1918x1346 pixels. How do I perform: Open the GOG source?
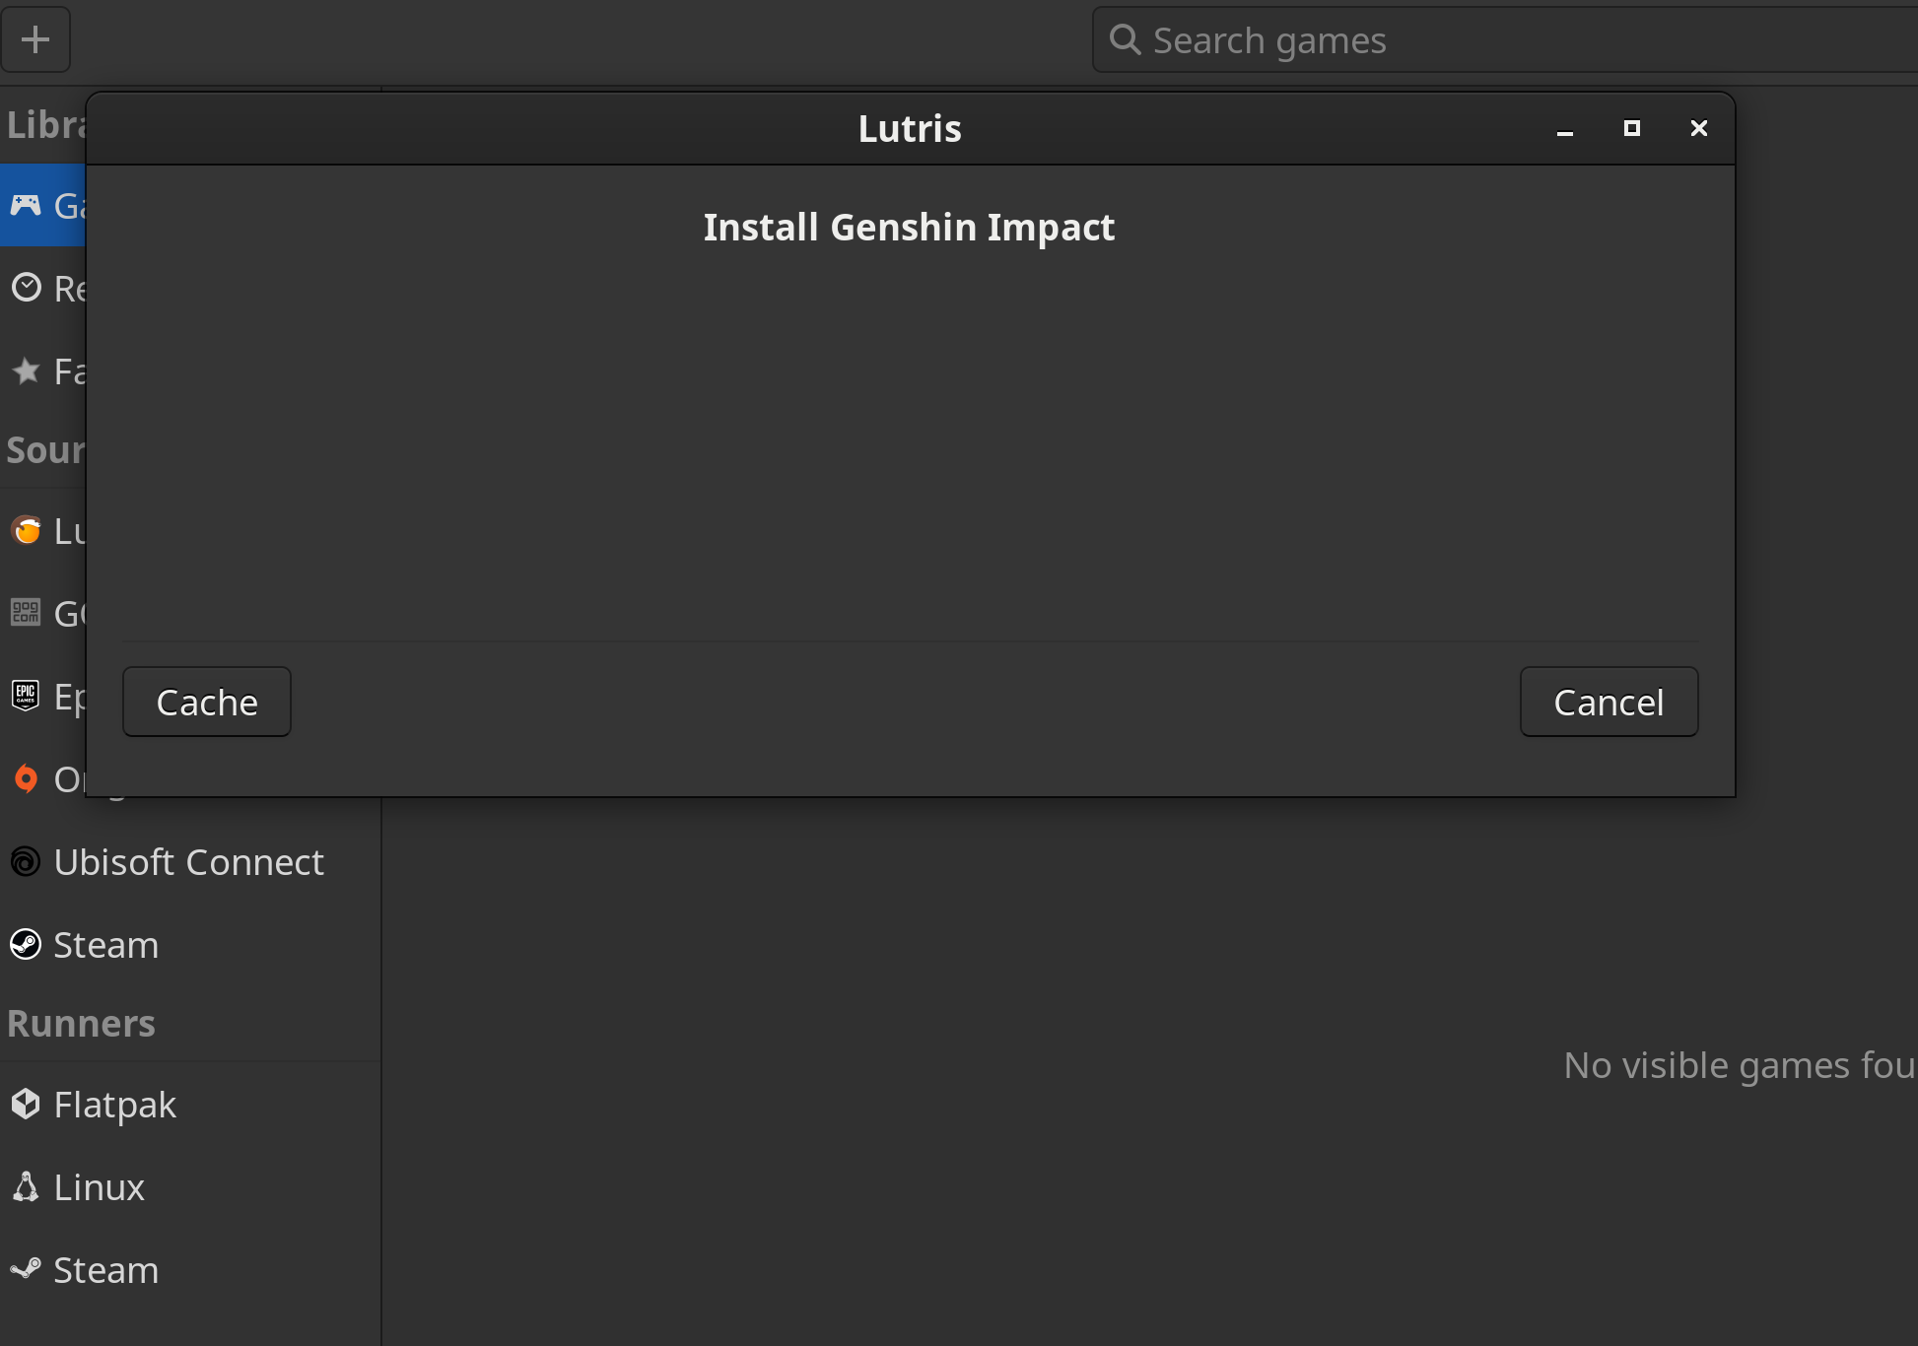[x=26, y=613]
